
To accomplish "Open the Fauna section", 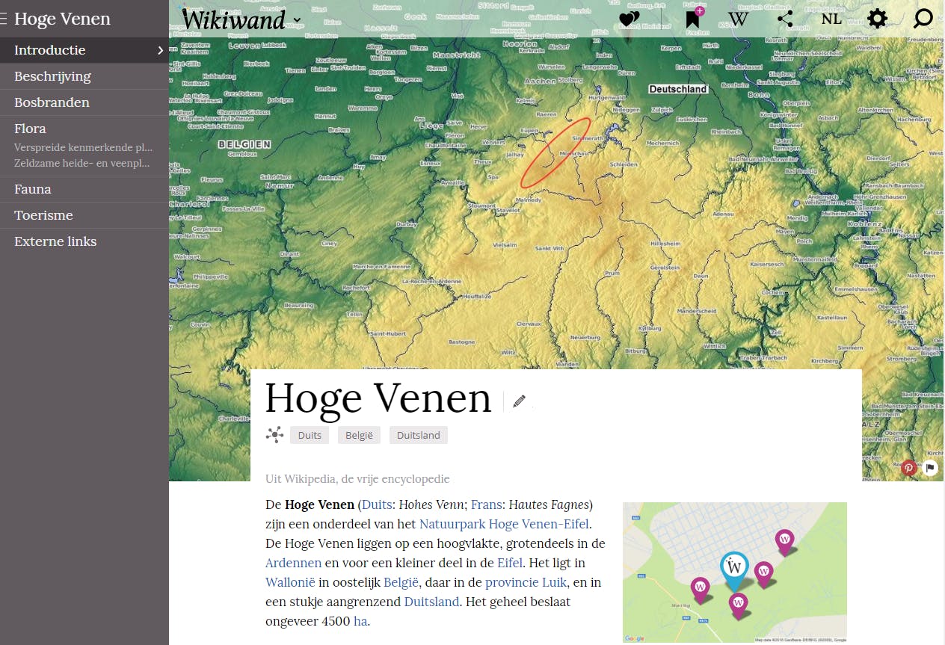I will coord(33,189).
